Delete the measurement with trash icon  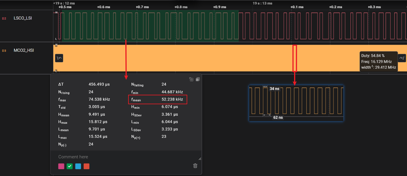195,165
